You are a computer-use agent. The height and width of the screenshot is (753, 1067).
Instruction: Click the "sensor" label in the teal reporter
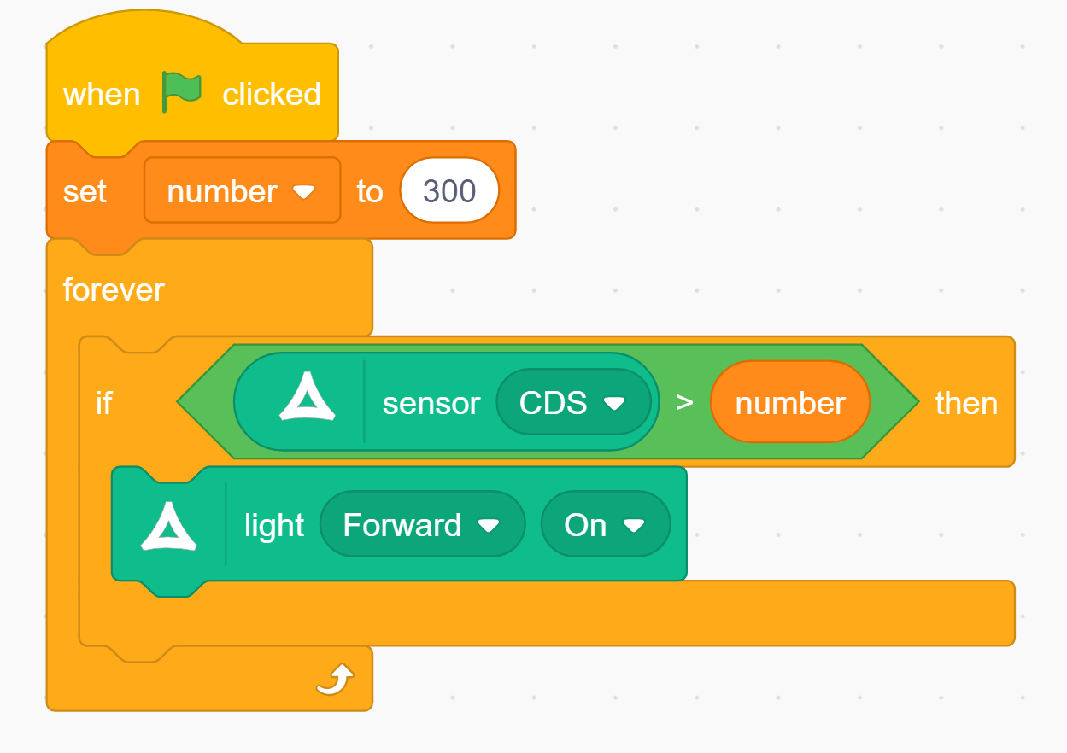click(431, 403)
